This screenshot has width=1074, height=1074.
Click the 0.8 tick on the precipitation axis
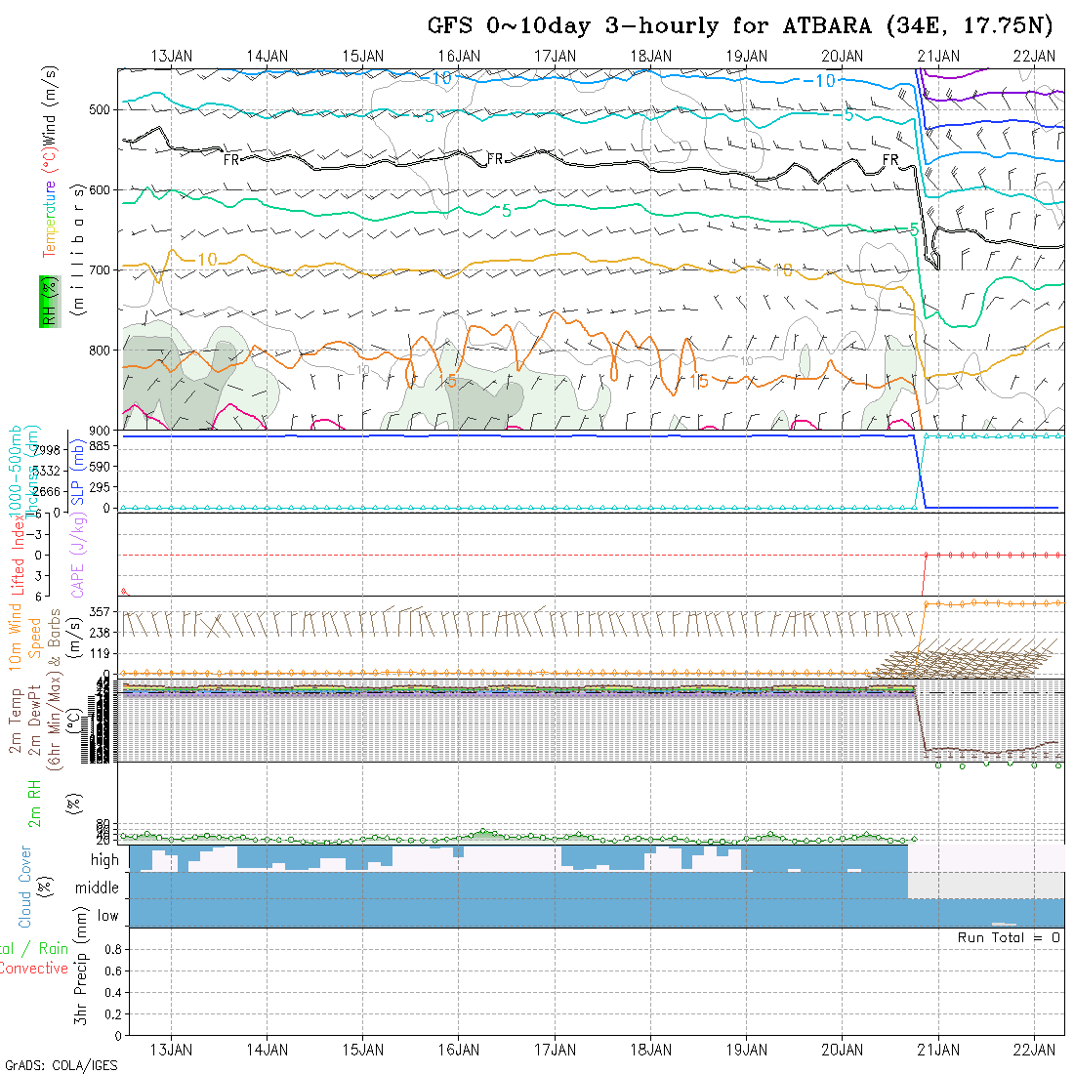pyautogui.click(x=112, y=949)
